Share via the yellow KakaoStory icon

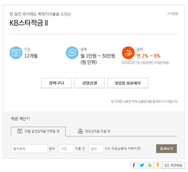click(x=158, y=165)
